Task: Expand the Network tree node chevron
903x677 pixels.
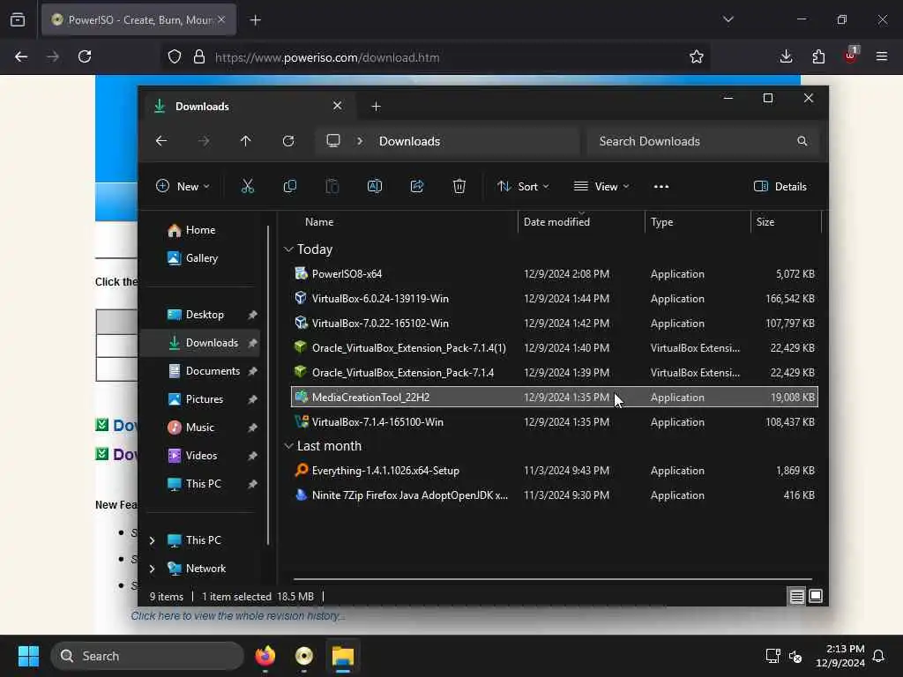Action: (152, 569)
